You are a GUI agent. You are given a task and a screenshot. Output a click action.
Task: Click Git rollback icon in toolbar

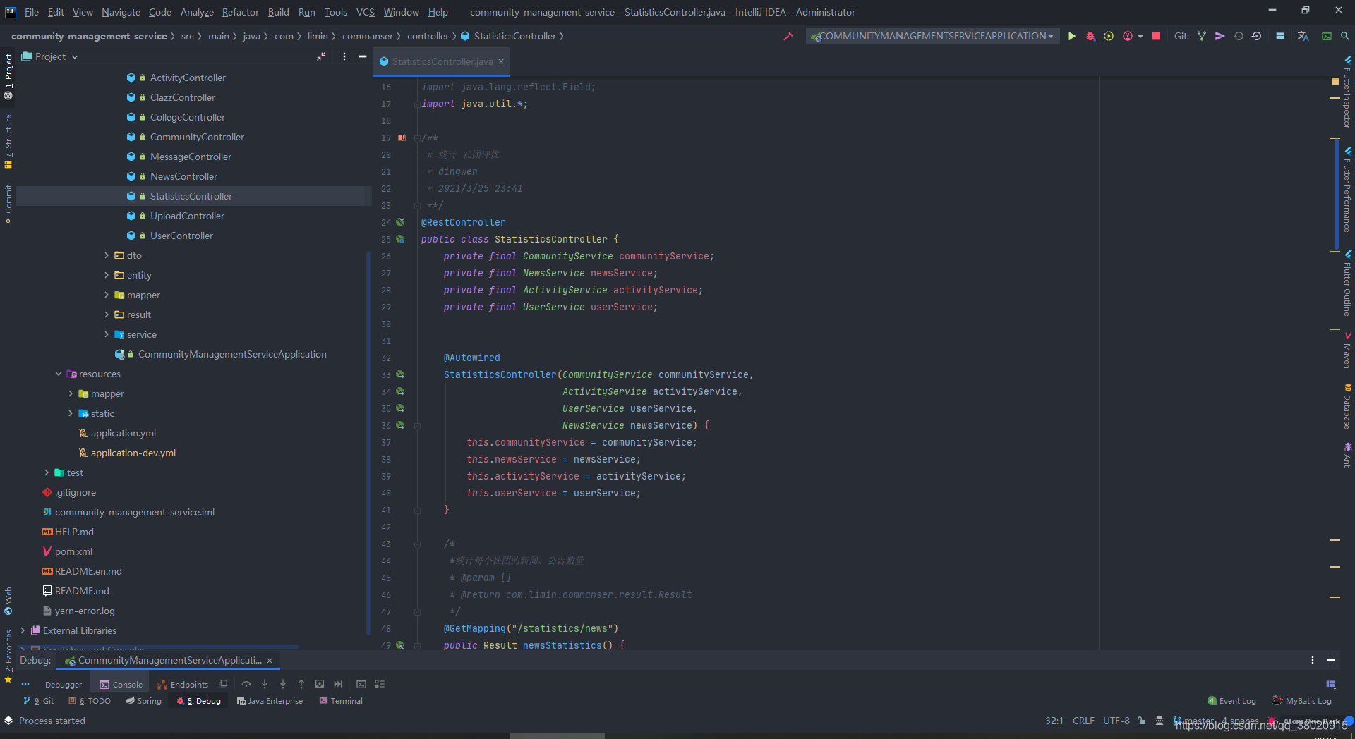[x=1257, y=36]
